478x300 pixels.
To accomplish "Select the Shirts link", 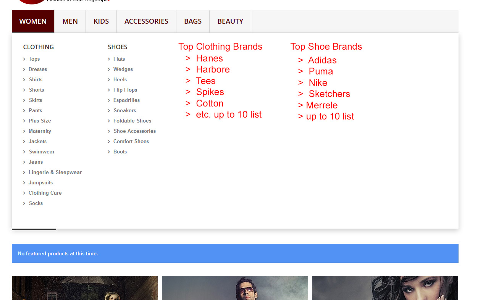I will point(36,79).
